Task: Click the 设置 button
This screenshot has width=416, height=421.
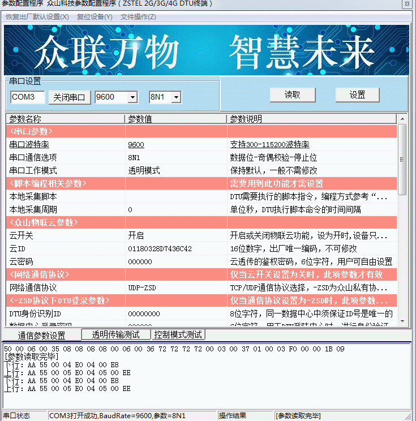Action: (x=357, y=94)
